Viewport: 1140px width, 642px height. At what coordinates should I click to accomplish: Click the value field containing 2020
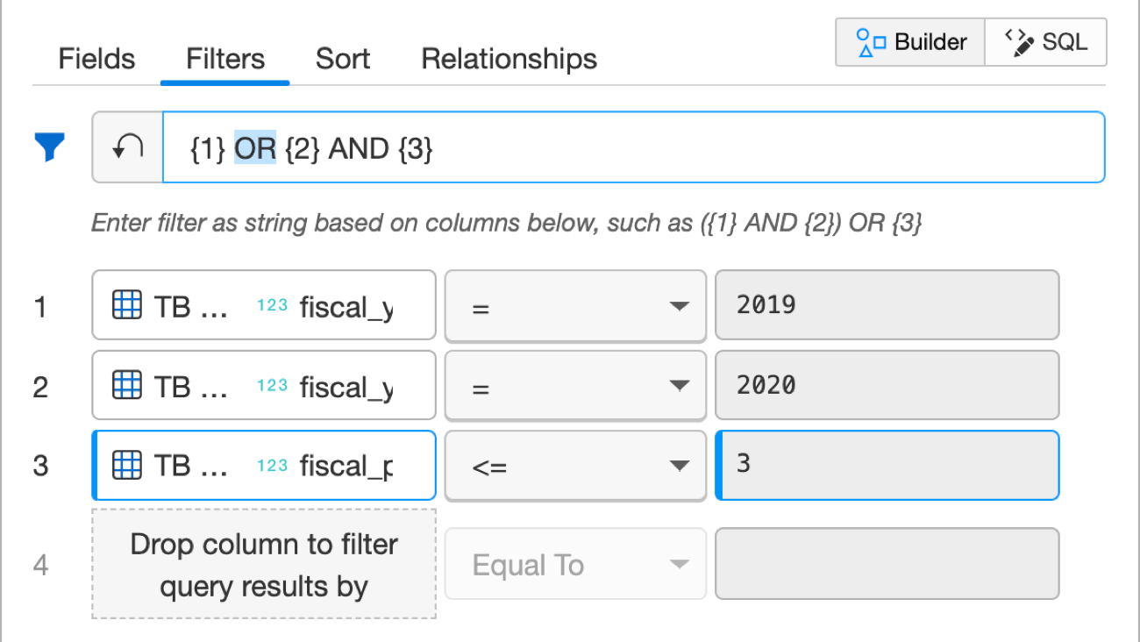coord(887,385)
